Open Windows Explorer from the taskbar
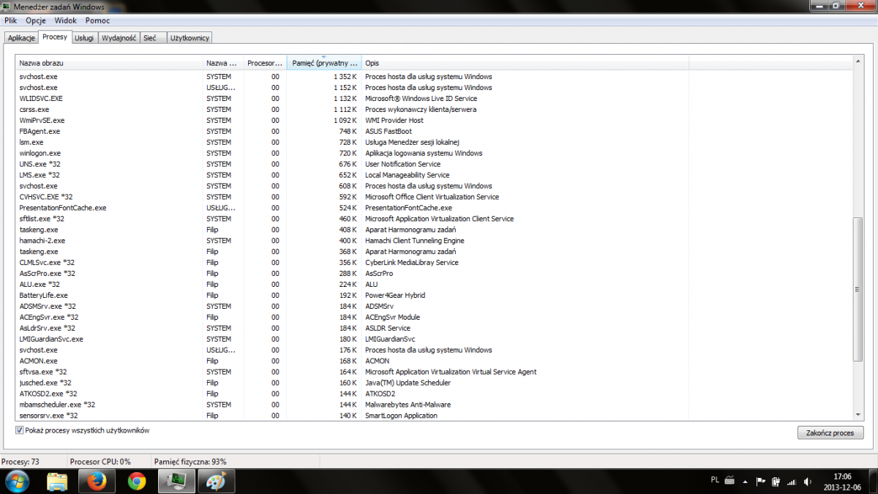The image size is (878, 494). tap(57, 482)
